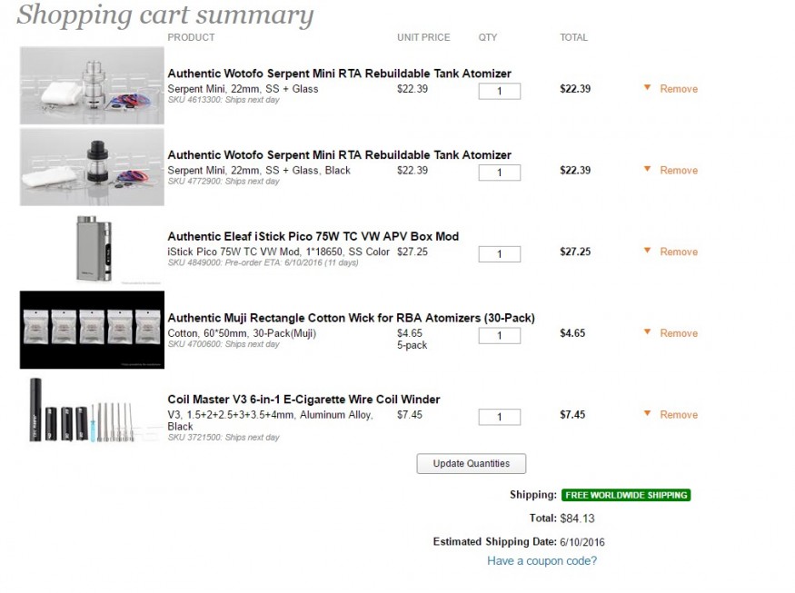Open the SS Serpent Mini product thumbnail

(92, 85)
